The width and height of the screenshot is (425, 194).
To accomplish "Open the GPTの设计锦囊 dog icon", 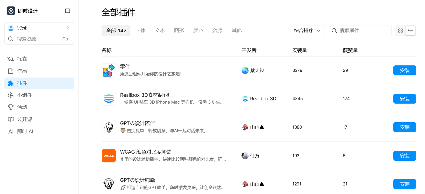I will point(109,184).
